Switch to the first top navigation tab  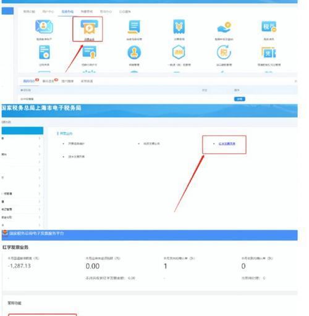(x=29, y=12)
